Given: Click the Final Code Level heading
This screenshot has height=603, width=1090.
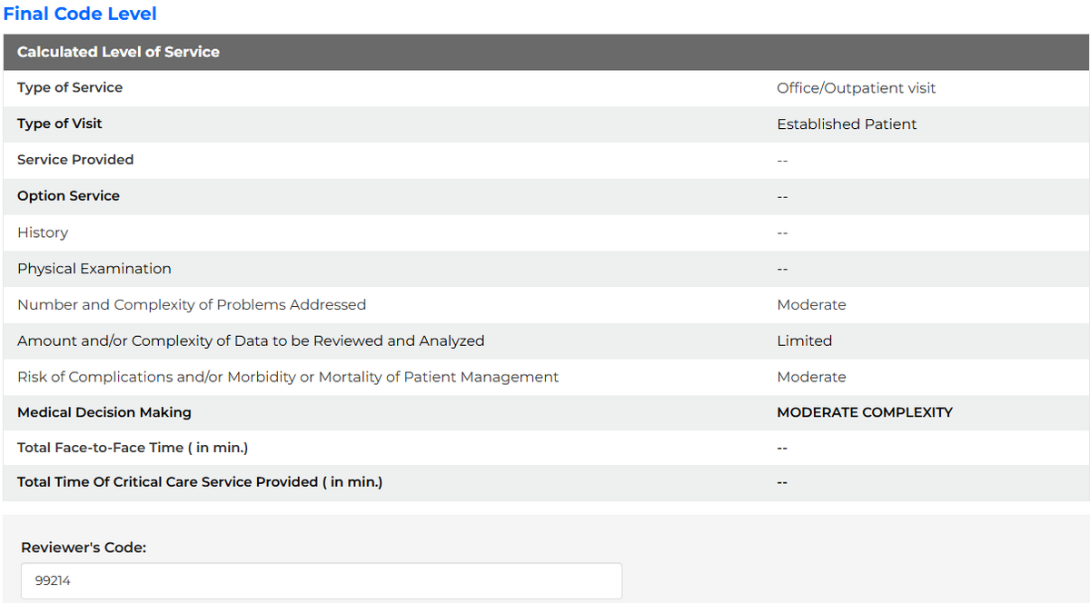Looking at the screenshot, I should 80,14.
